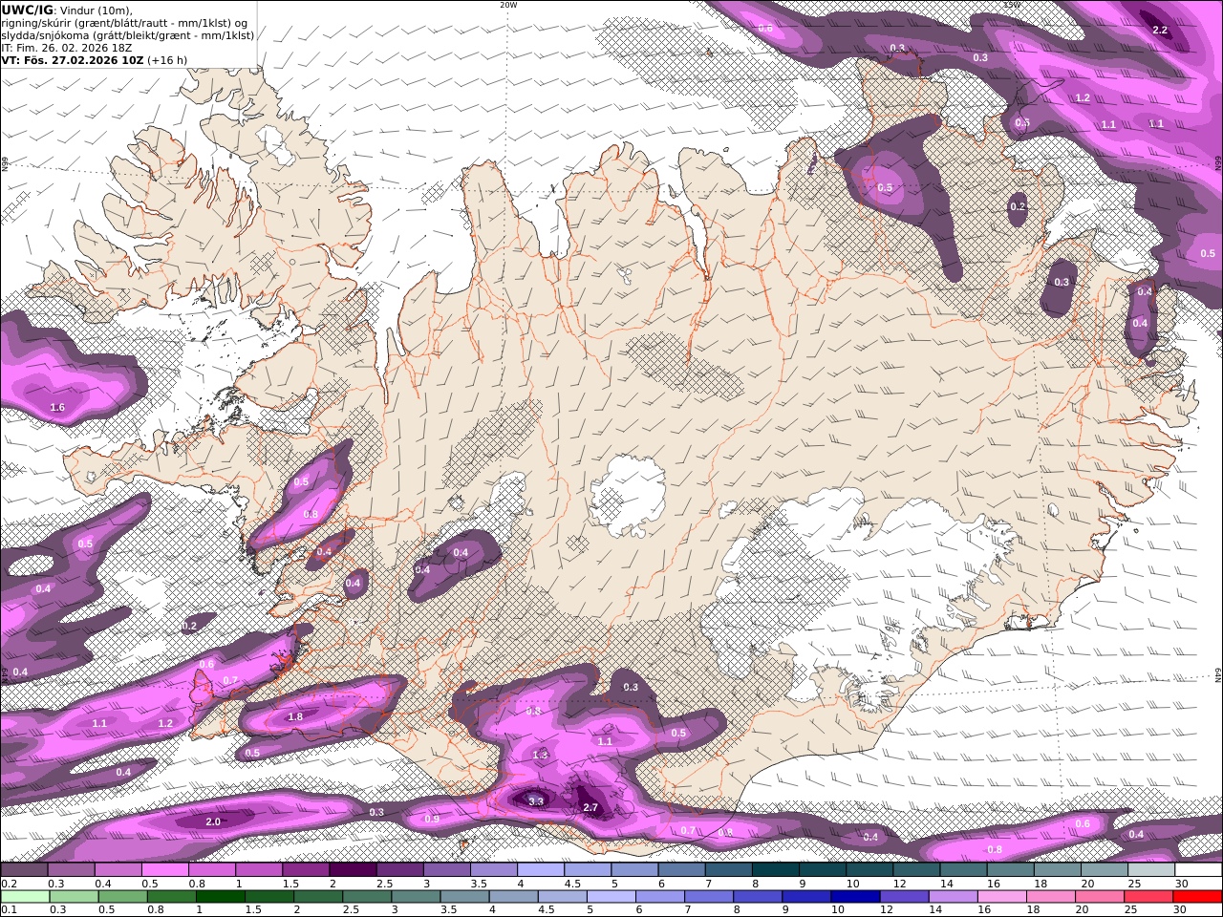Screen dimensions: 1223x917
Task: Pick the crimson swatch labeled 25, rain legend
Action: (x=1148, y=897)
